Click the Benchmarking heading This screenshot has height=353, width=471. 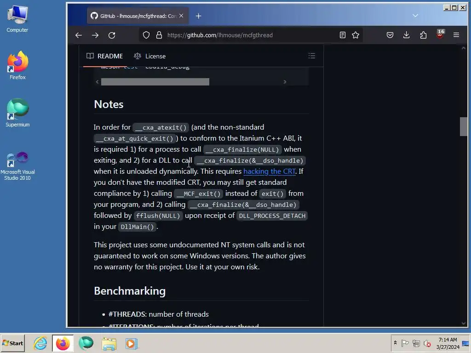(130, 291)
